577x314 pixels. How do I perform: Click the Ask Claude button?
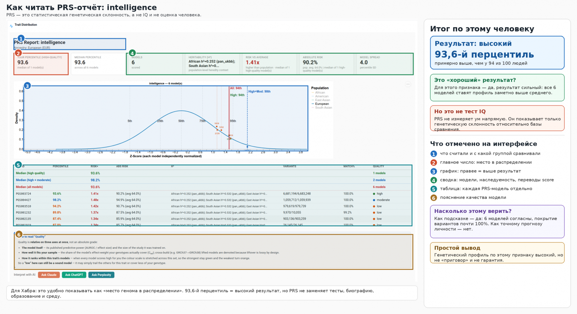click(49, 275)
